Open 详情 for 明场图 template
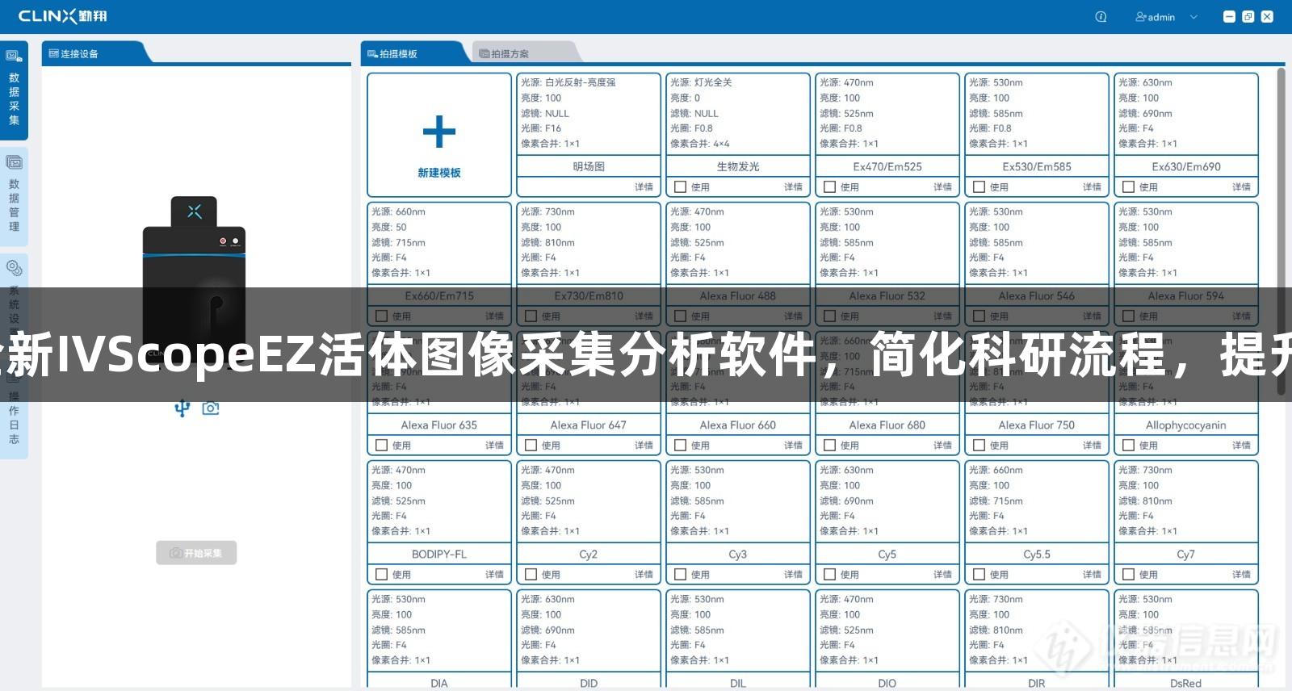 [x=644, y=187]
